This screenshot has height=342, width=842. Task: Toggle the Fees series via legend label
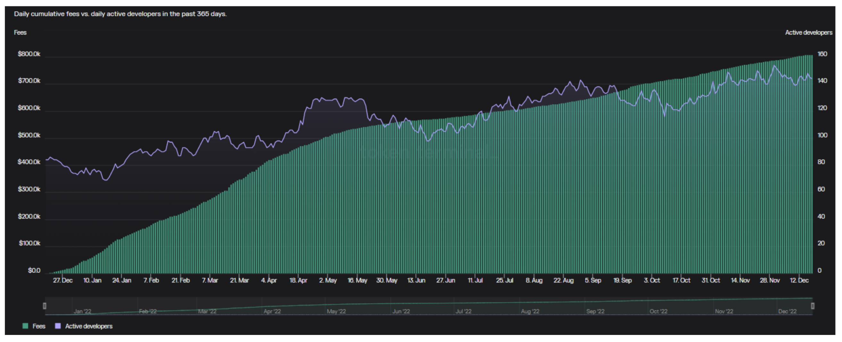point(39,326)
